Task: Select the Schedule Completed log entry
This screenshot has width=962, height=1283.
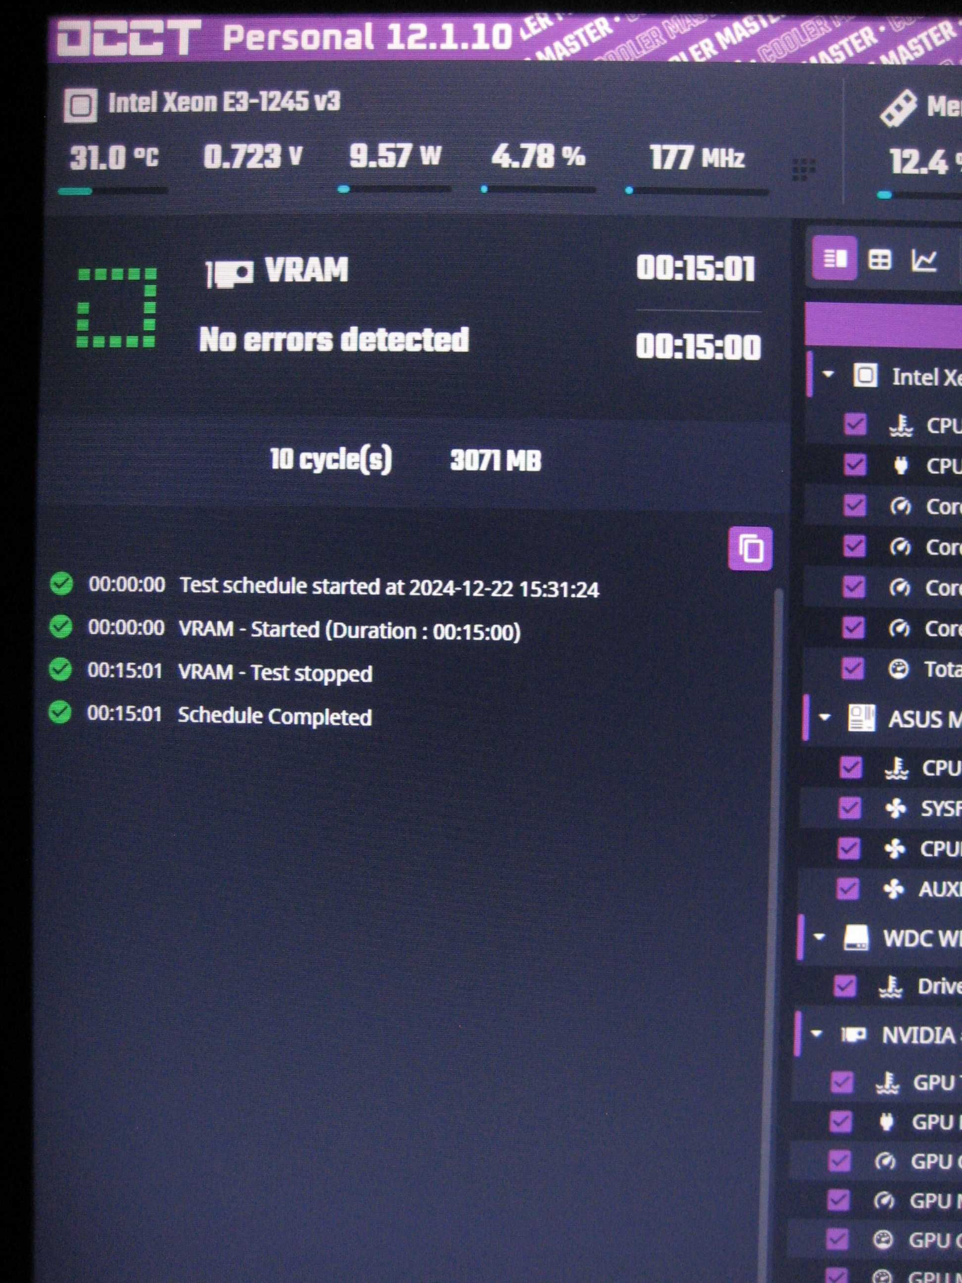Action: (274, 716)
